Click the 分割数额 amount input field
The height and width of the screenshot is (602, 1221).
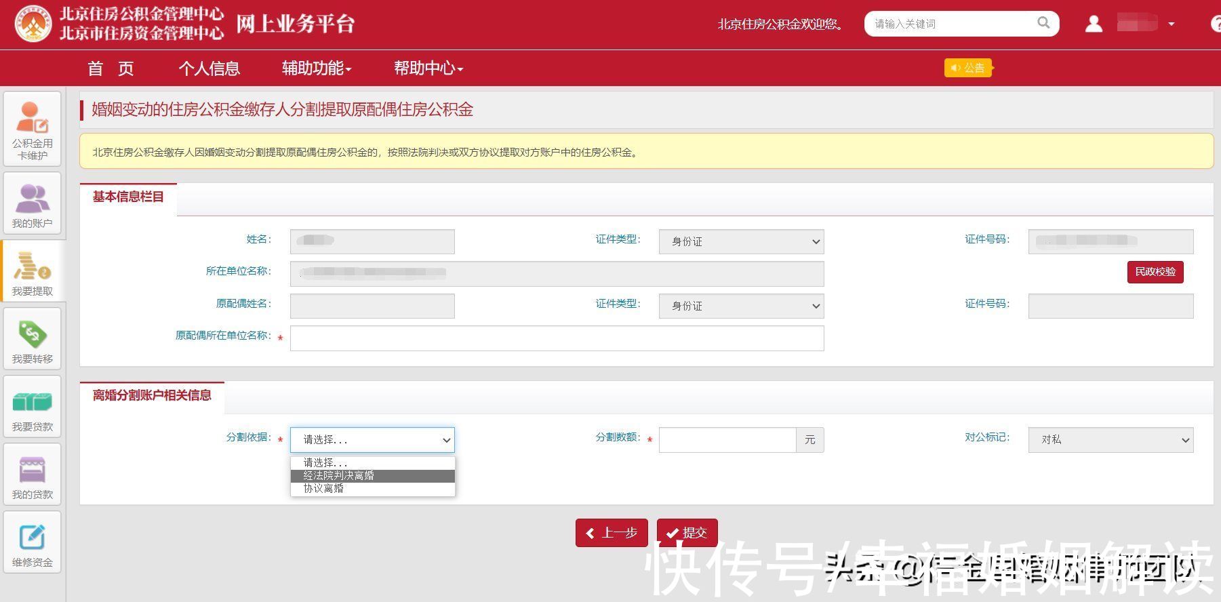727,440
